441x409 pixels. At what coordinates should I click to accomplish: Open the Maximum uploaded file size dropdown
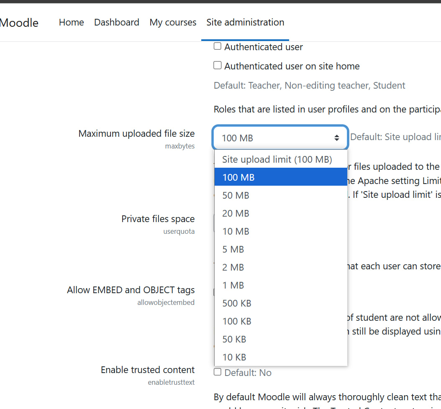coord(280,138)
